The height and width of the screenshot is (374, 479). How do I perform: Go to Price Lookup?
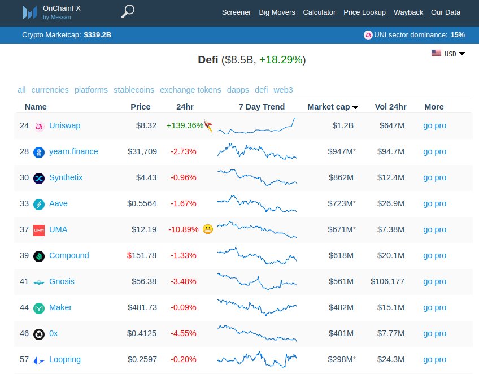tap(364, 12)
